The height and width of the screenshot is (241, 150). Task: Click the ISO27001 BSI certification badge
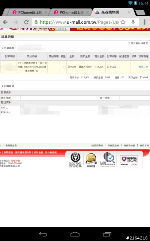click(x=75, y=160)
